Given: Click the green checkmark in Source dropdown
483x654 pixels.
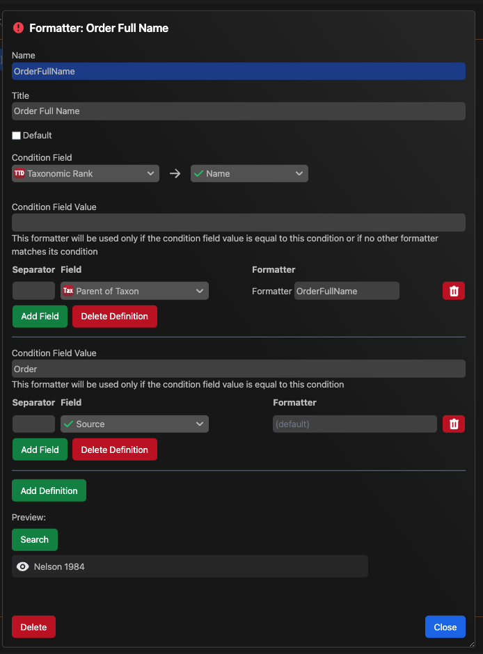Looking at the screenshot, I should pyautogui.click(x=69, y=424).
